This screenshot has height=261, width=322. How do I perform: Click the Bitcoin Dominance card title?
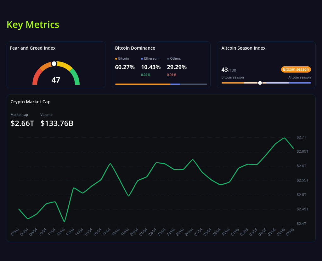pos(135,48)
